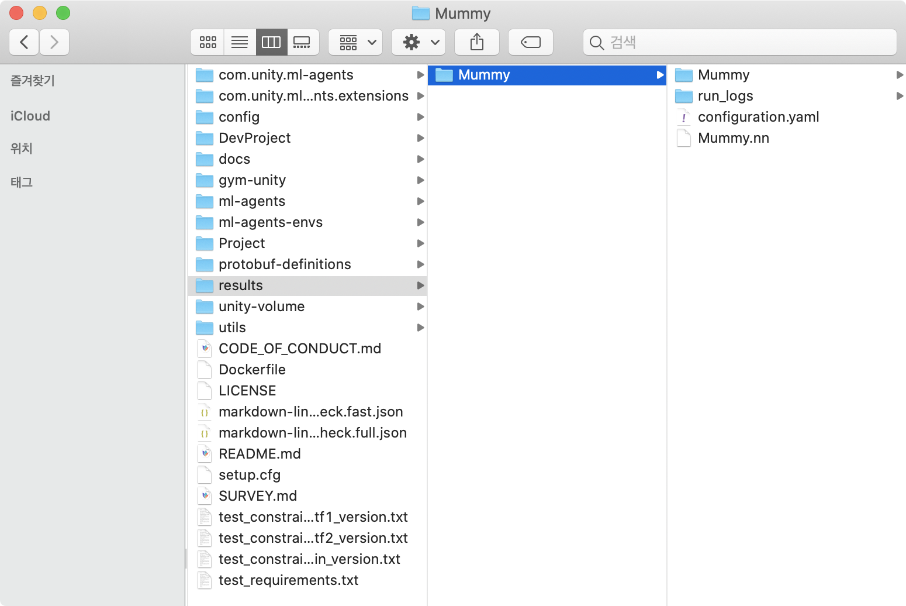Expand the gym-unity folder arrow
The height and width of the screenshot is (606, 906).
[420, 180]
